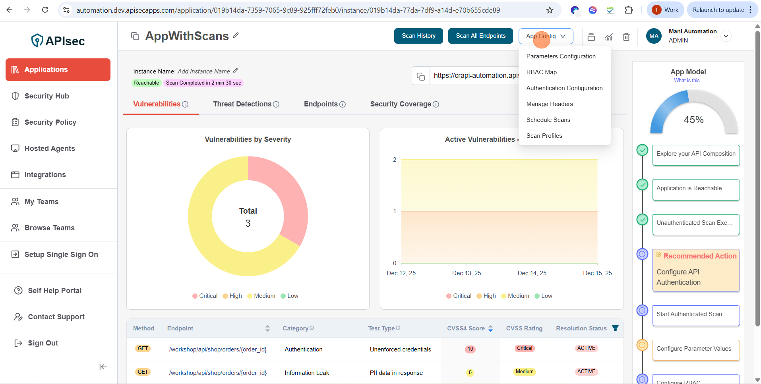
Task: Open the 'What is this' link
Action: pos(687,81)
